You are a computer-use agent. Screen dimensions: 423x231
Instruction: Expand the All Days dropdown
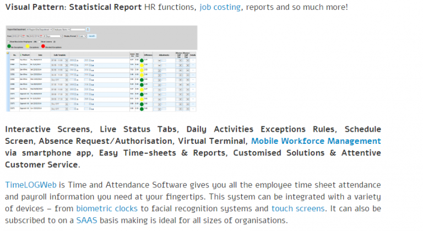(x=52, y=36)
